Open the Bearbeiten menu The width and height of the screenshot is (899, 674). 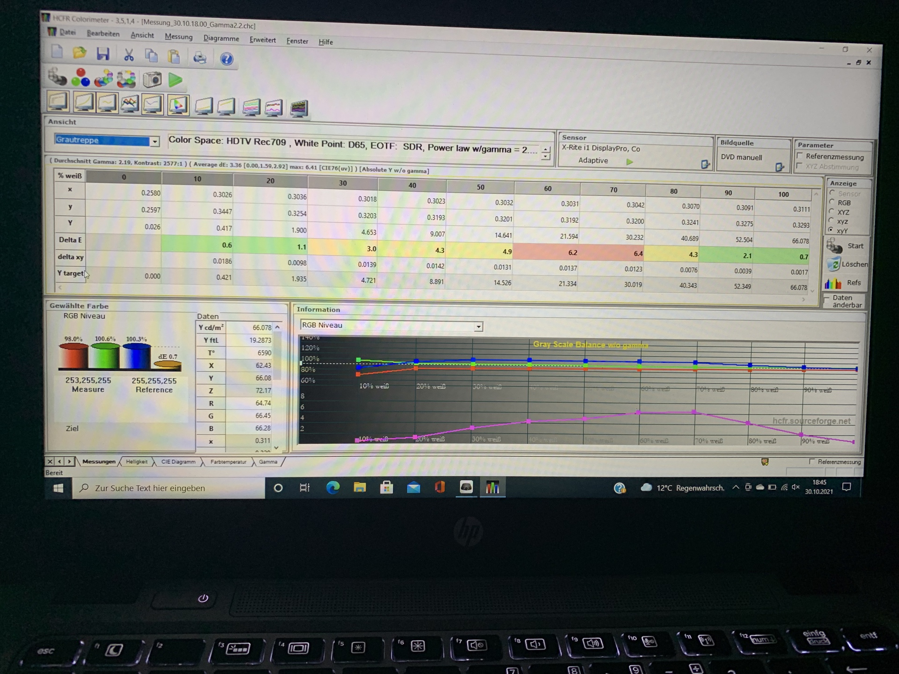[103, 33]
